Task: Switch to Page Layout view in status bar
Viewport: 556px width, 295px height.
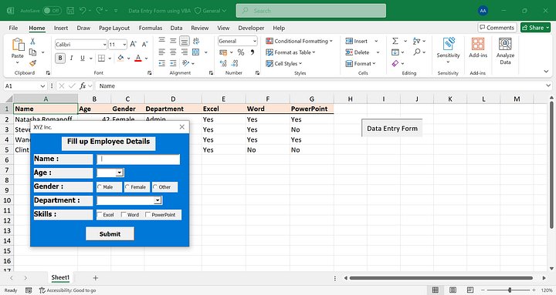Action: (x=453, y=290)
